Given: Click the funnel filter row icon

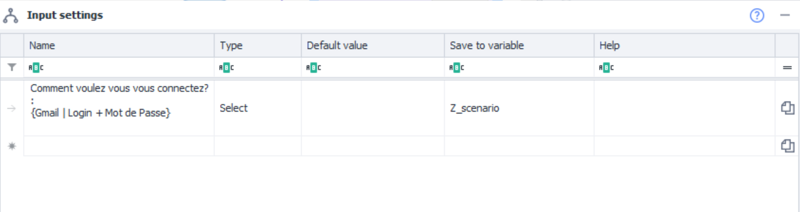Looking at the screenshot, I should pos(12,68).
